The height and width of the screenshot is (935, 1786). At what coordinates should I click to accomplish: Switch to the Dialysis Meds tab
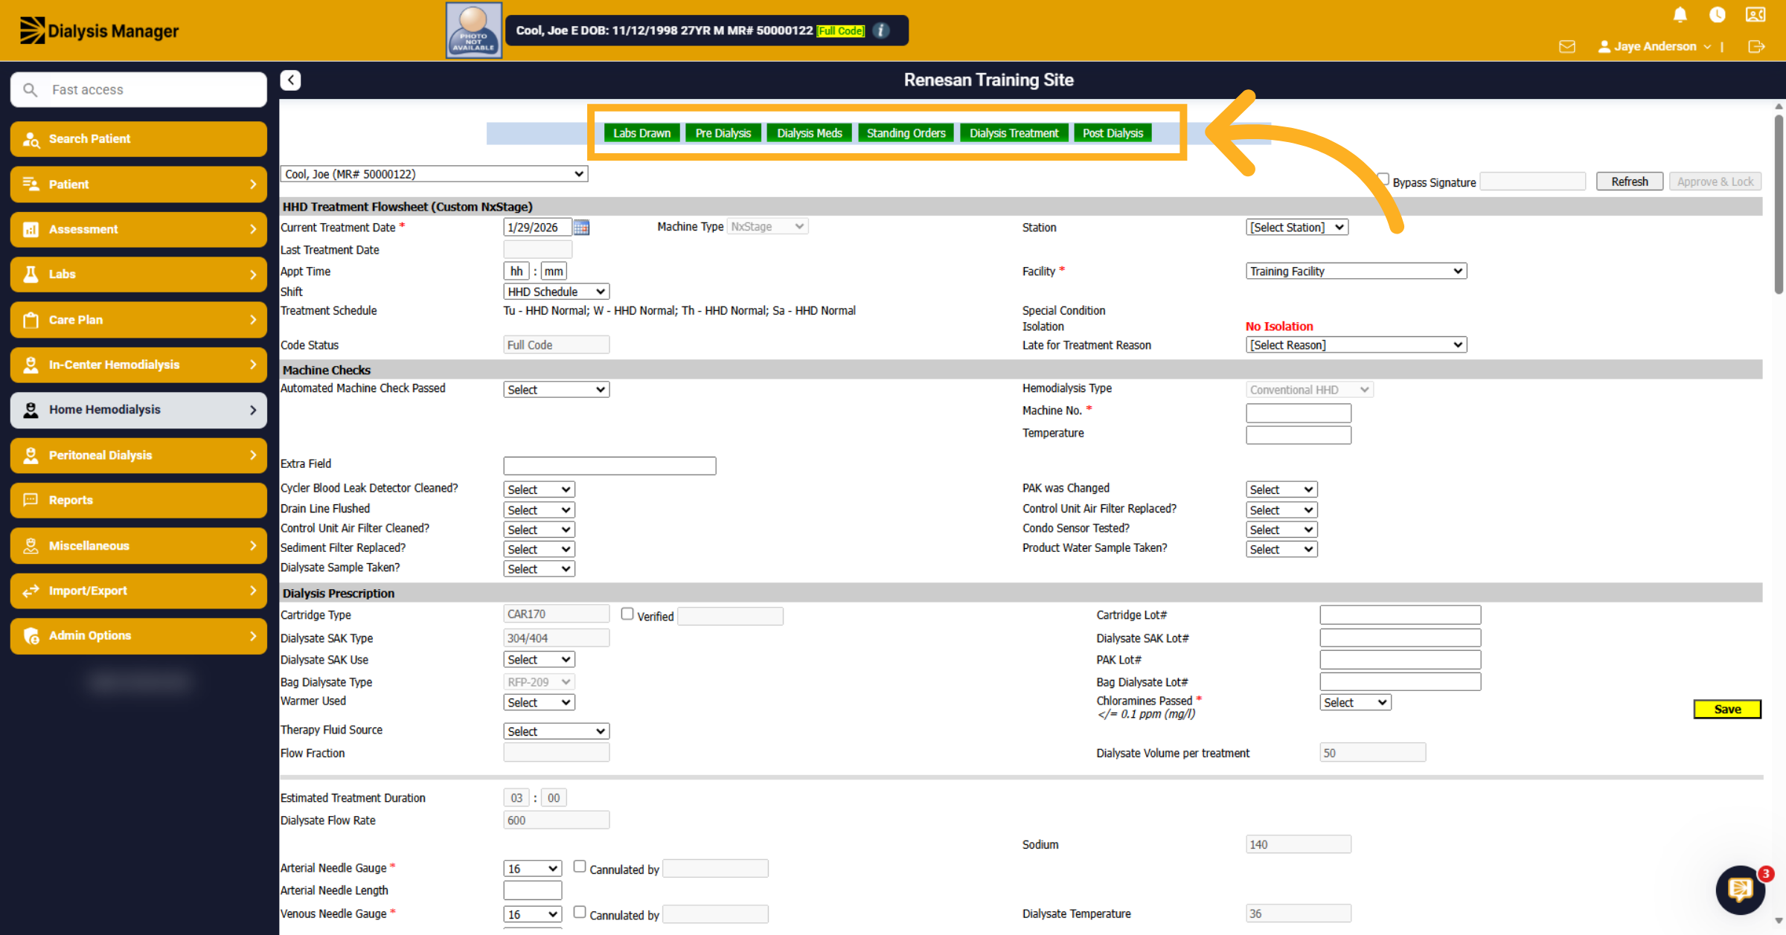click(x=810, y=133)
